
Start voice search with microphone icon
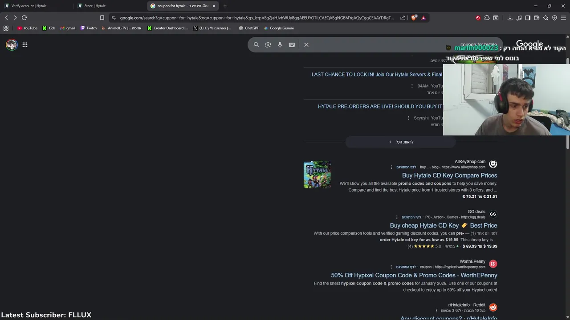[x=280, y=44]
